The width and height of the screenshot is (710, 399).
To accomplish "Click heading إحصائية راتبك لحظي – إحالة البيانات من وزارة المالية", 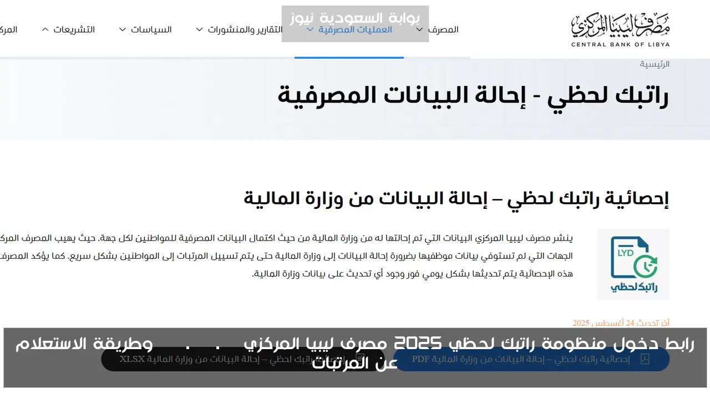I will click(457, 198).
